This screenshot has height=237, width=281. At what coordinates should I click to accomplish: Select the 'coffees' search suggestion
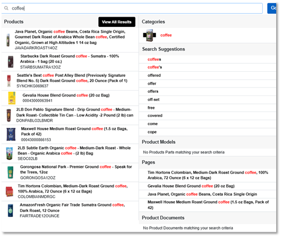[154, 59]
